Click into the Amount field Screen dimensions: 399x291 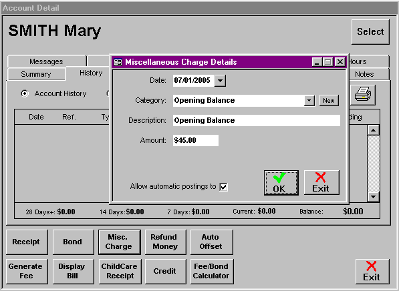point(195,140)
